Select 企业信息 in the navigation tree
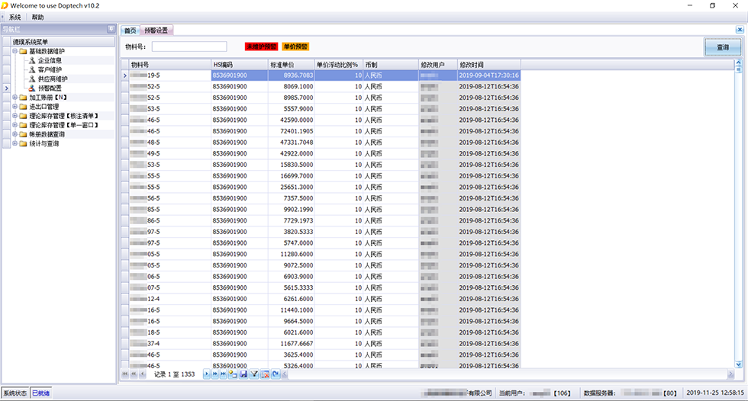 (x=50, y=60)
